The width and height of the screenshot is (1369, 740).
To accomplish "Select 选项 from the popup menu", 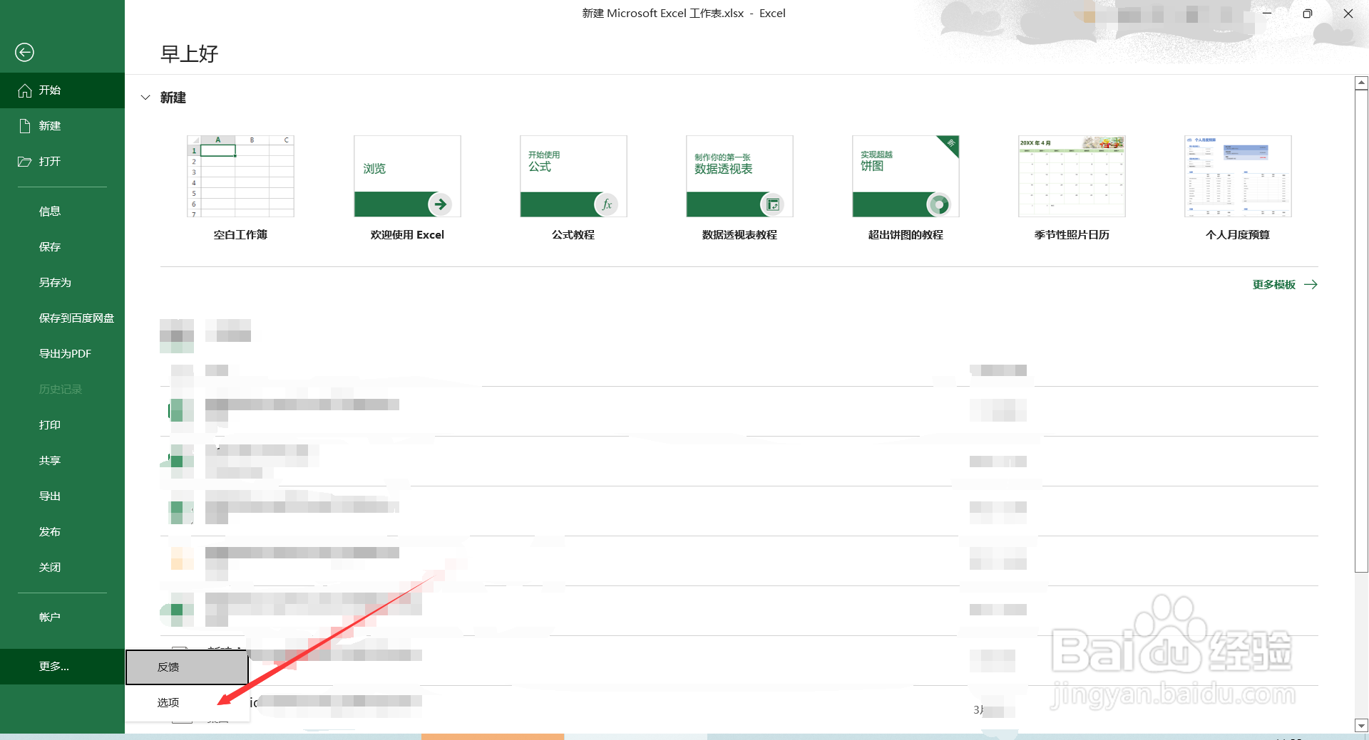I will pyautogui.click(x=187, y=703).
